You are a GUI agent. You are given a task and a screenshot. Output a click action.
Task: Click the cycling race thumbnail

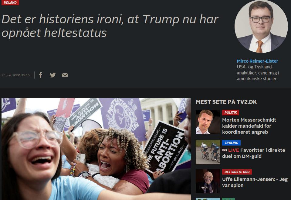(x=208, y=152)
